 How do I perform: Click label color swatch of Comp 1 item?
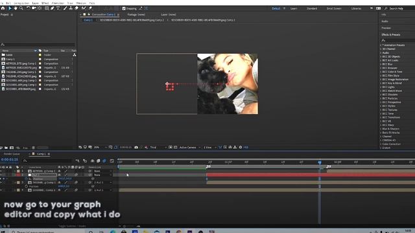click(40, 59)
